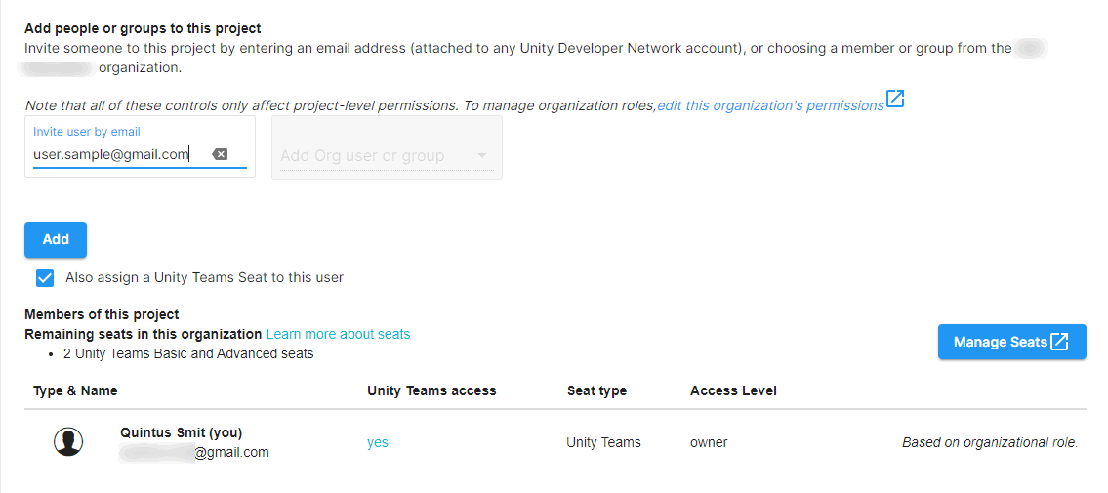This screenshot has height=493, width=1108.
Task: Click the Manage Seats button label
Action: [1000, 342]
